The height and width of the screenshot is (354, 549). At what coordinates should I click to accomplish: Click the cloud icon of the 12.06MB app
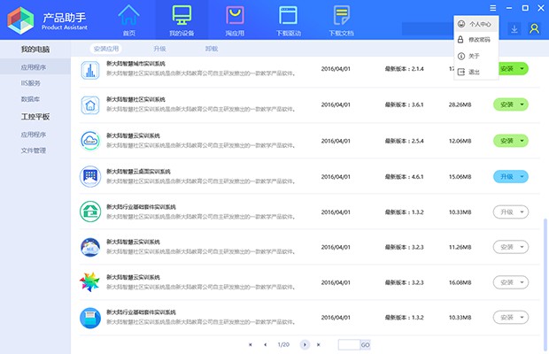pyautogui.click(x=90, y=141)
